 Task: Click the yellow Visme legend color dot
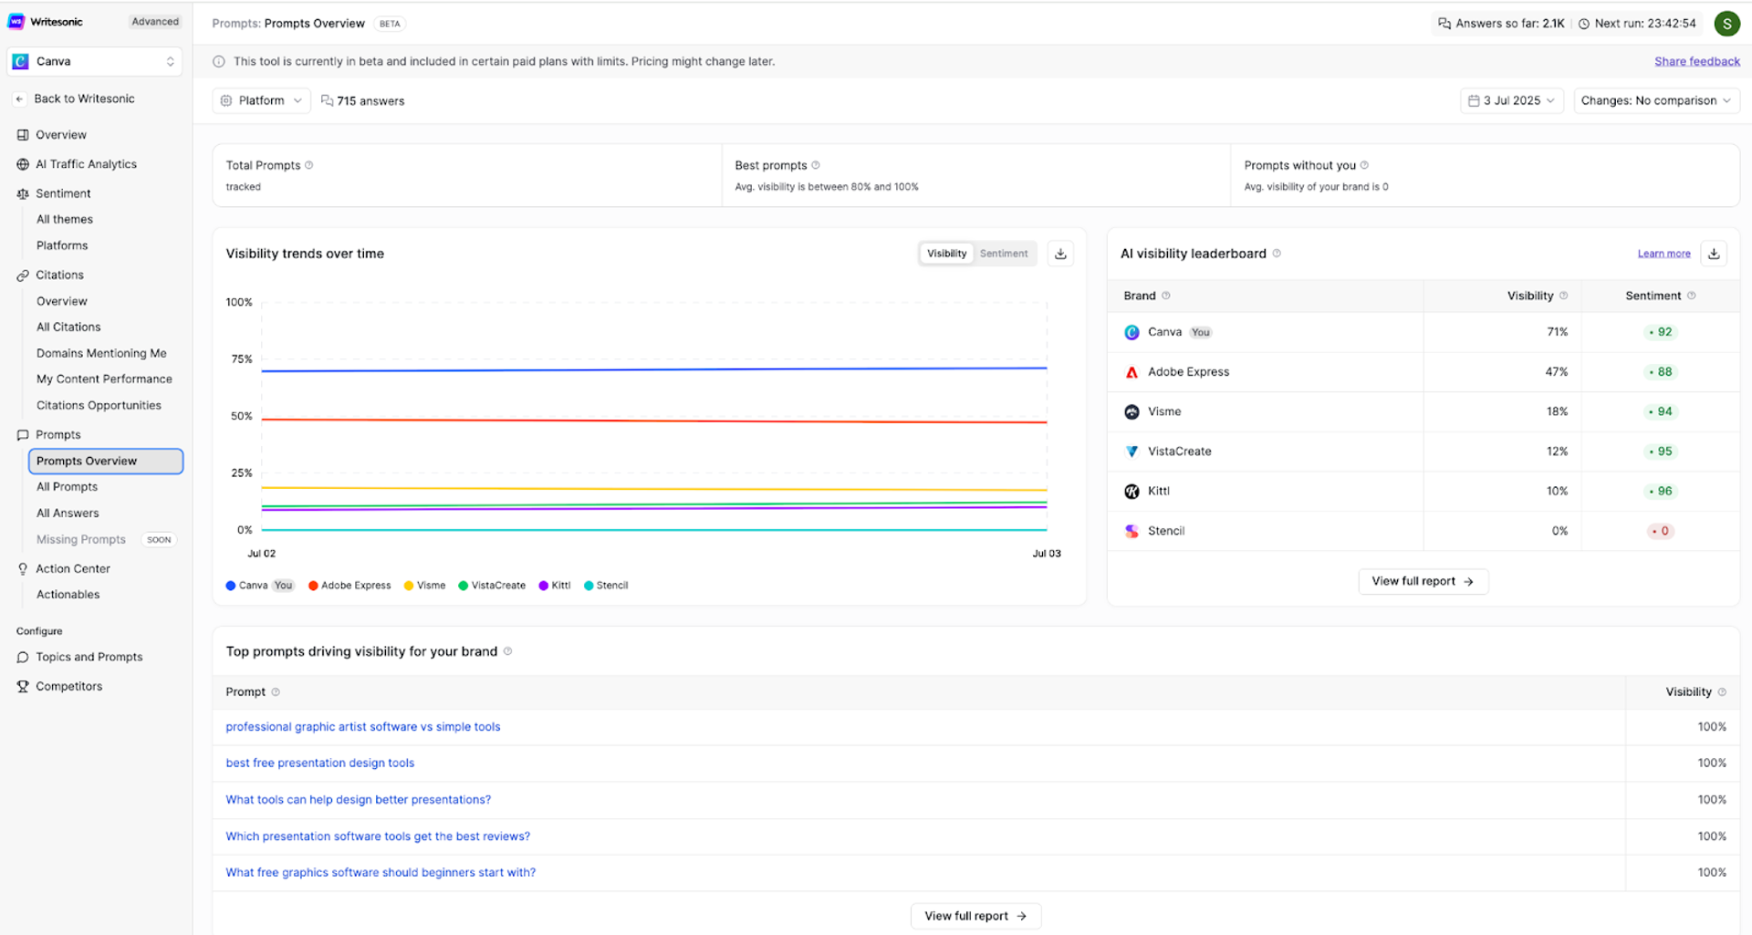409,586
